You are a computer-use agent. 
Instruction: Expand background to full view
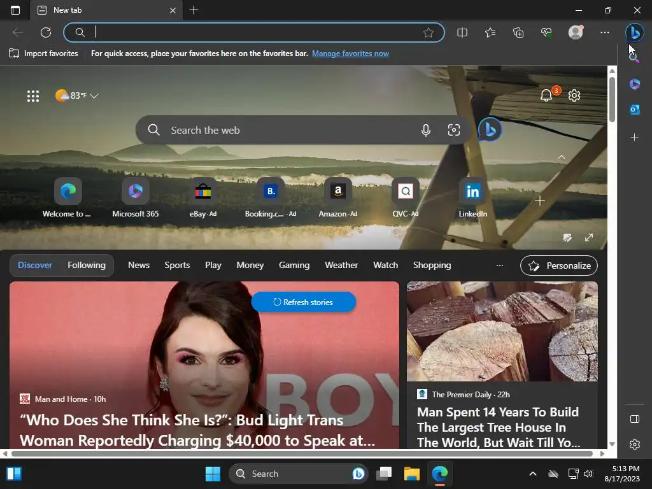click(589, 237)
